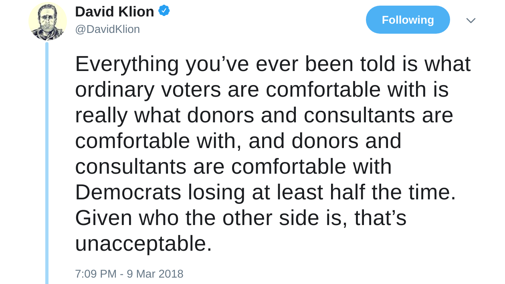Open the tweet's 7:09 PM timestamp link

pos(95,274)
